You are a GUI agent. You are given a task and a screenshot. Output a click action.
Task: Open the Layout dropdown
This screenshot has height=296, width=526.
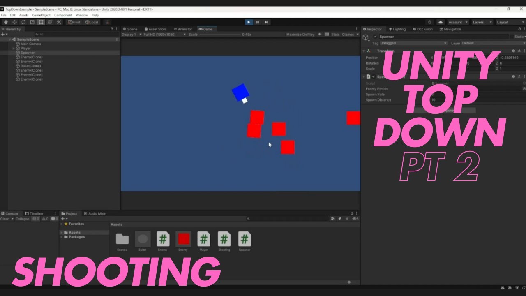(510, 22)
